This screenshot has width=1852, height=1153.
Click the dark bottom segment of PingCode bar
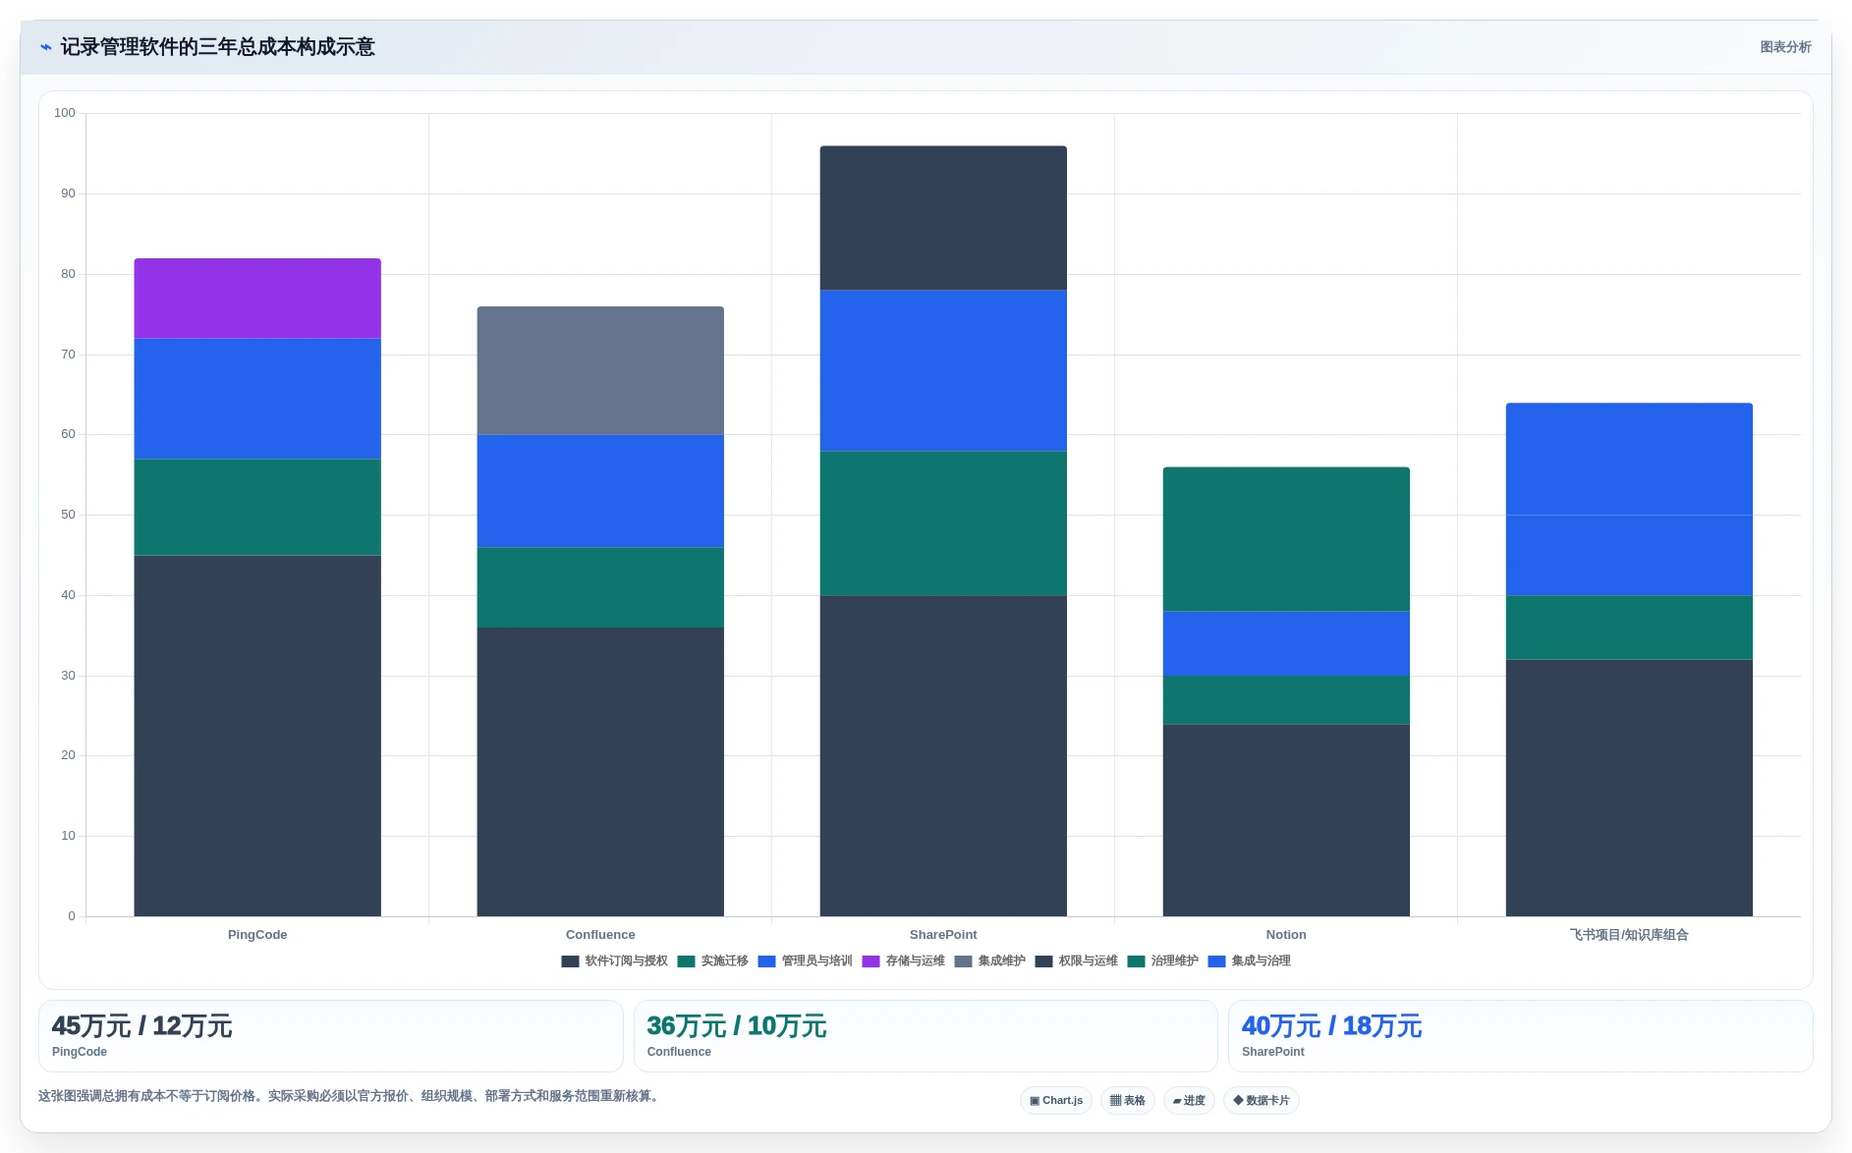click(x=257, y=736)
